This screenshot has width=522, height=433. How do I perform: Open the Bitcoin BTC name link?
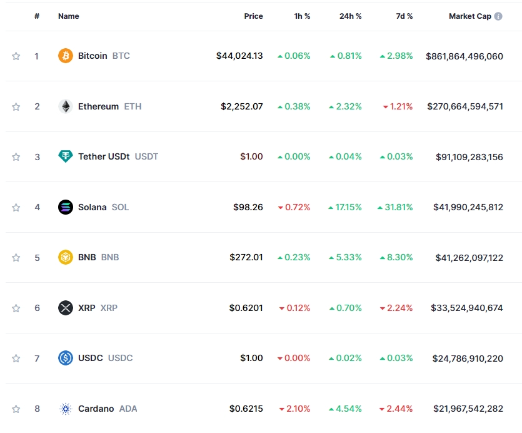click(x=94, y=56)
